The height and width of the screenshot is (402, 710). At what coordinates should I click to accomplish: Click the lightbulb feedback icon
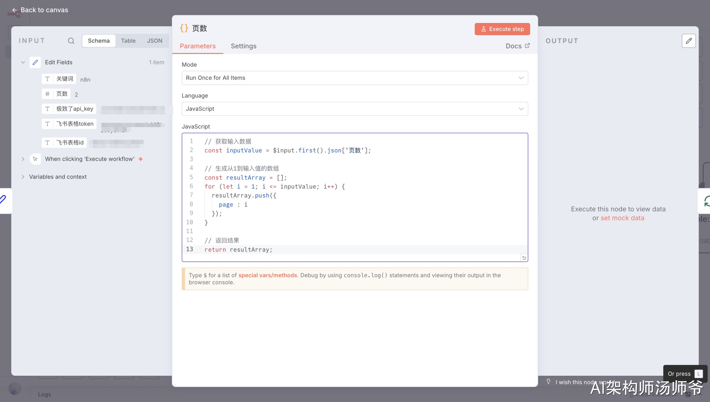click(548, 382)
